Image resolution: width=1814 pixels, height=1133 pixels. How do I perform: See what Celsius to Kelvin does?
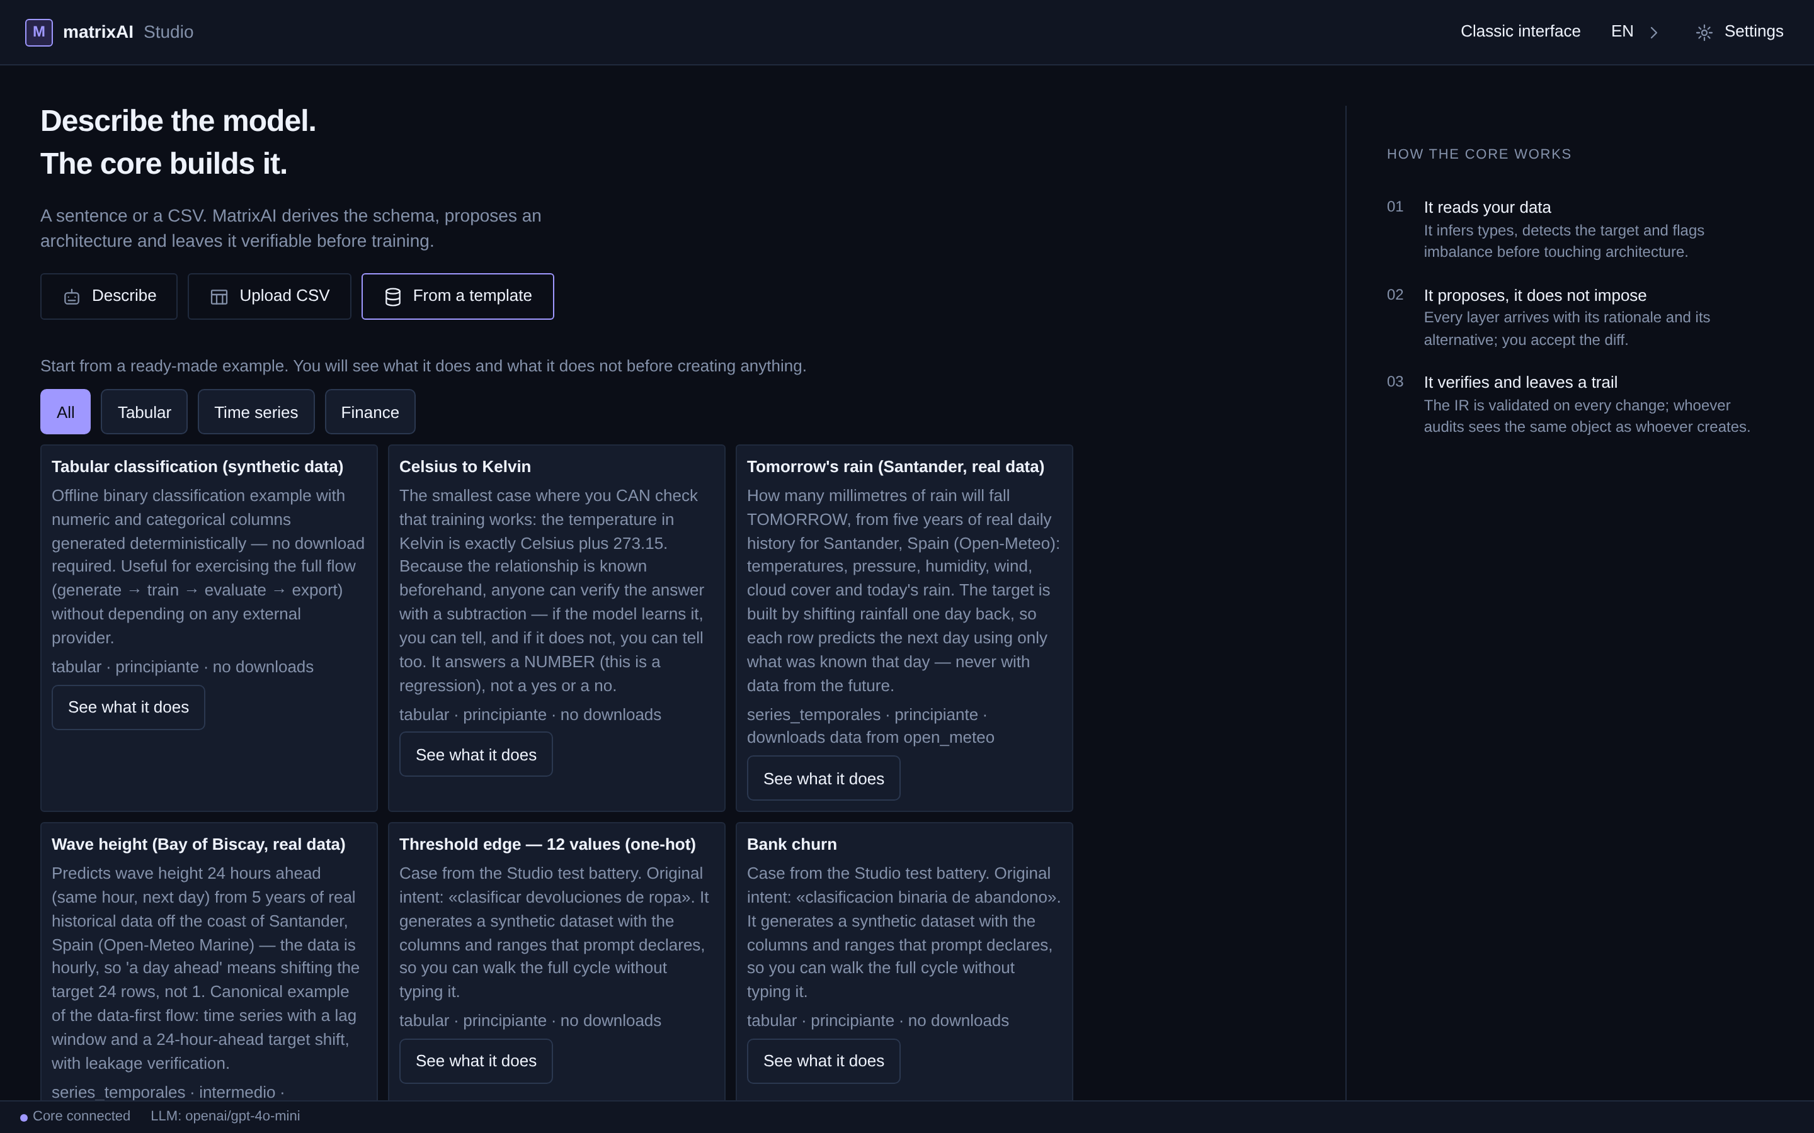tap(476, 755)
